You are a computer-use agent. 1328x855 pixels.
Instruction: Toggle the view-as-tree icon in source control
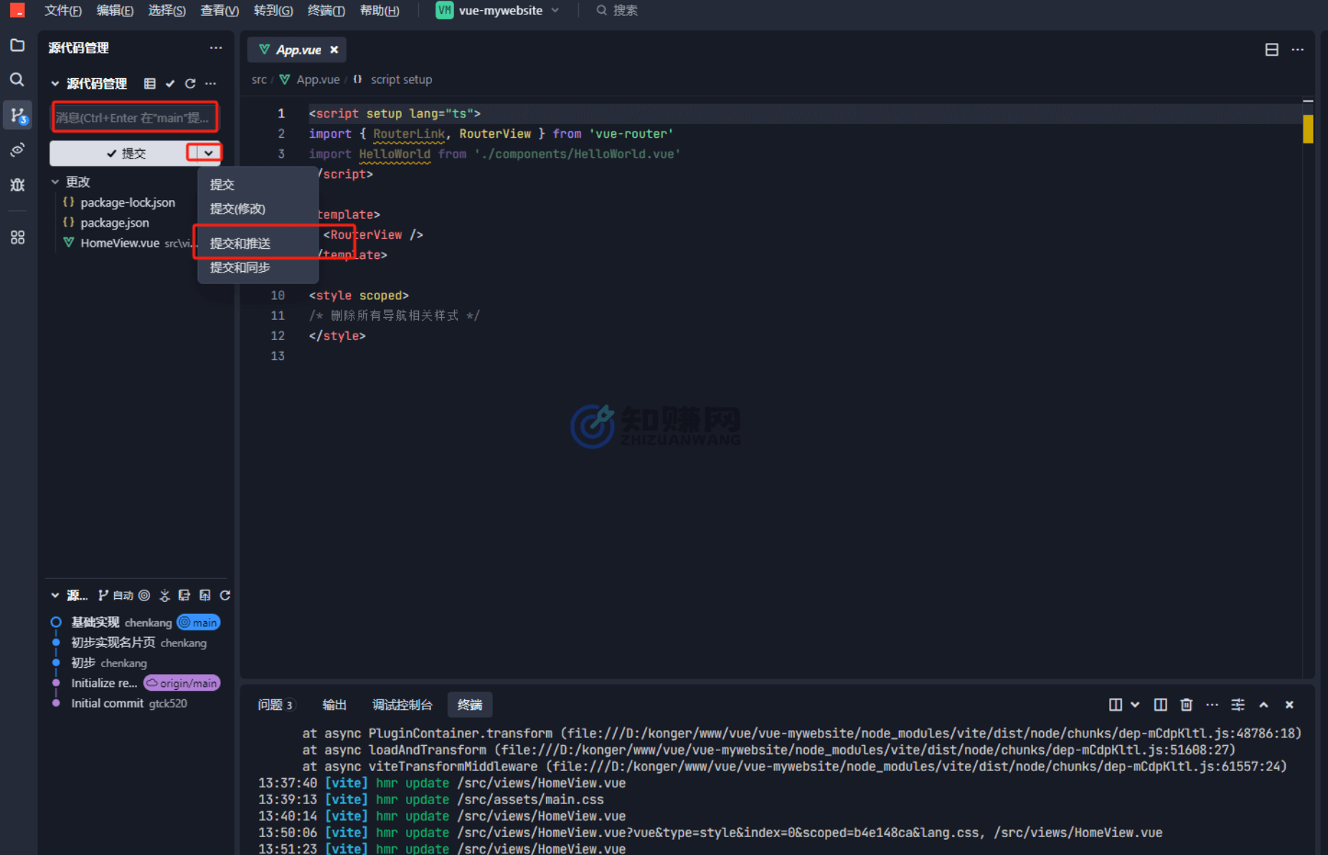click(x=149, y=84)
